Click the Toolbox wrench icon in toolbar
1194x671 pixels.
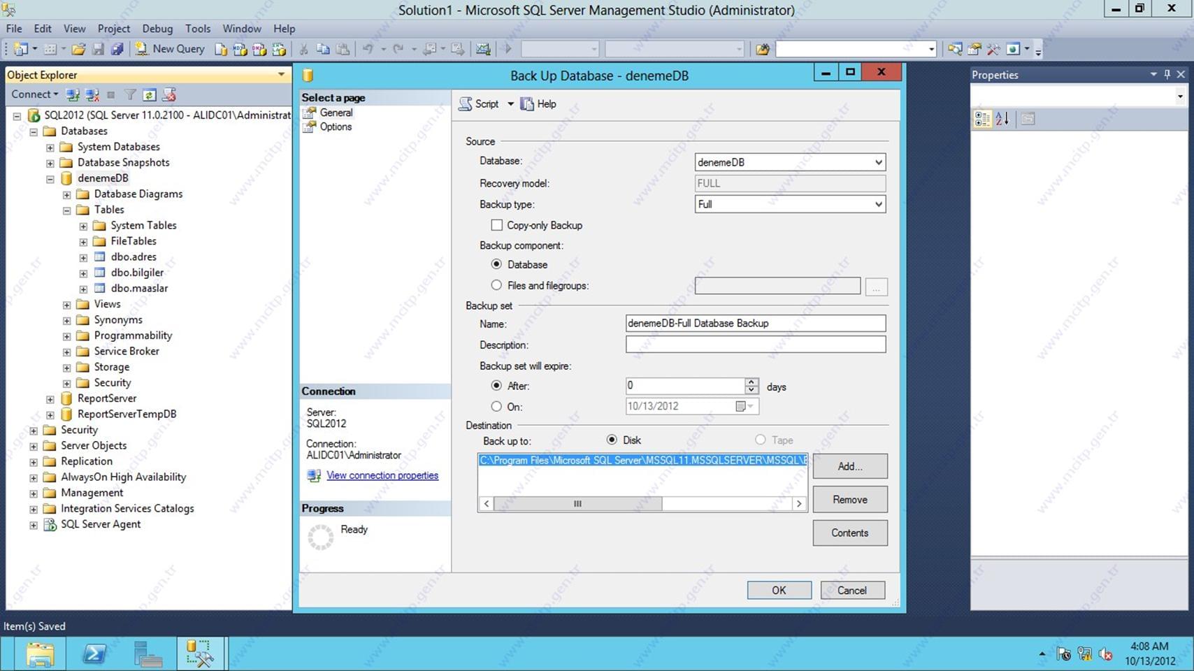pyautogui.click(x=993, y=49)
